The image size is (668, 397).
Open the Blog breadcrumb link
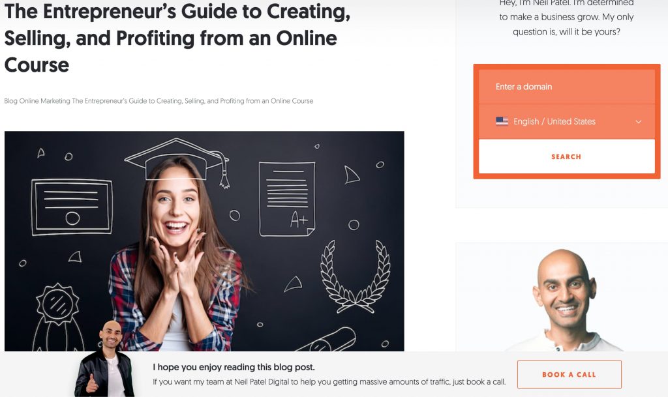tap(10, 101)
